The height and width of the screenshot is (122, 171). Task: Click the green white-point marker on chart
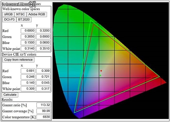click(x=100, y=76)
